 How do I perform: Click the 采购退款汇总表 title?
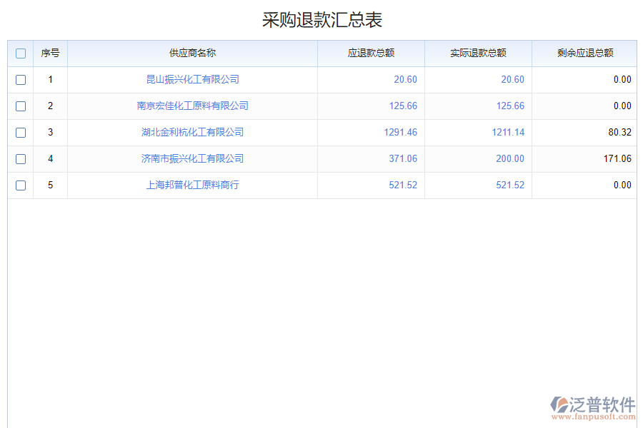pyautogui.click(x=321, y=19)
